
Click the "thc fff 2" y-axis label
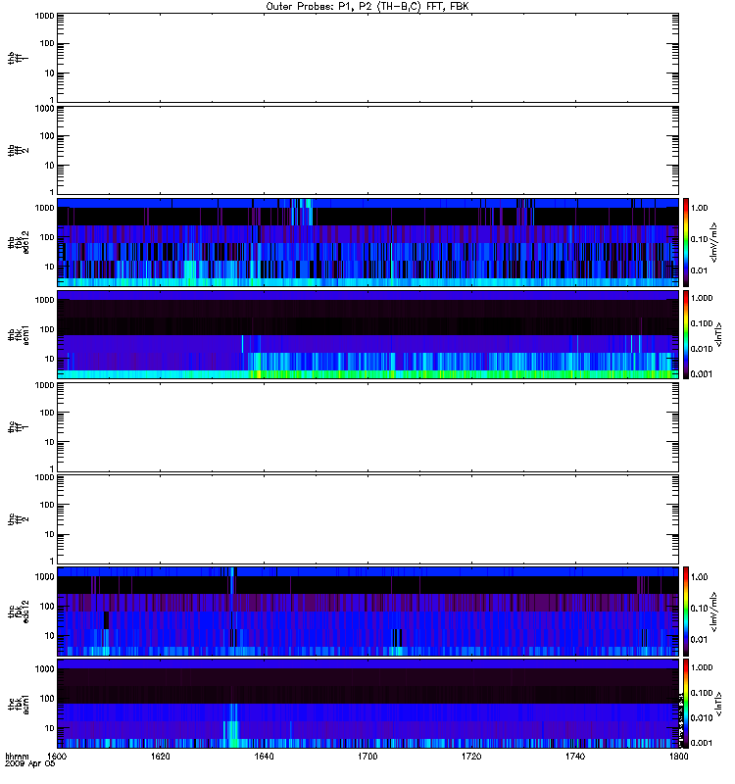(x=18, y=519)
